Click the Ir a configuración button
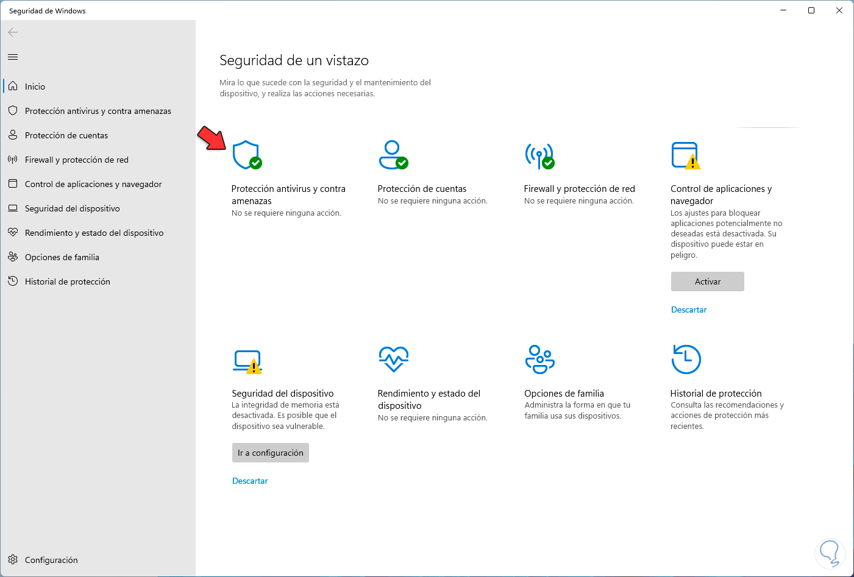This screenshot has height=577, width=854. pyautogui.click(x=271, y=453)
